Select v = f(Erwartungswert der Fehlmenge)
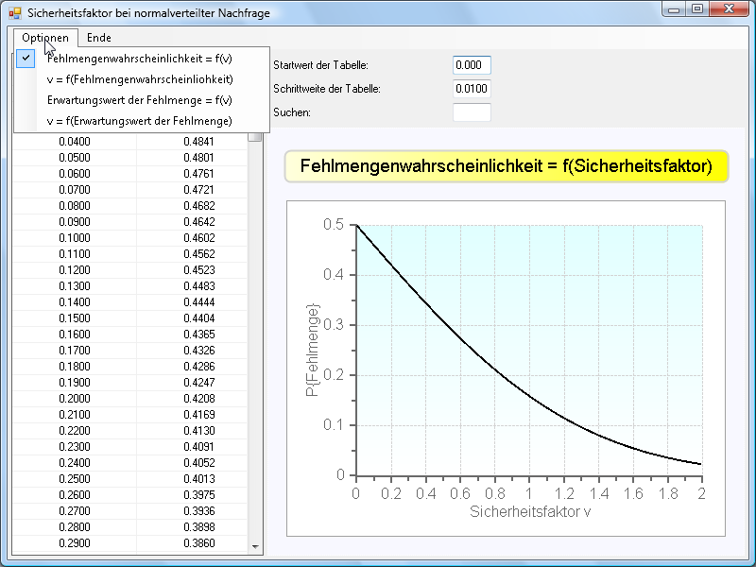756x567 pixels. 139,120
